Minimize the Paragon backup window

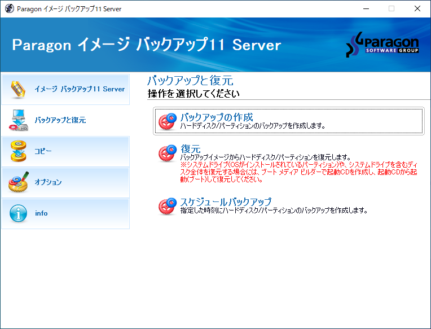(366, 9)
